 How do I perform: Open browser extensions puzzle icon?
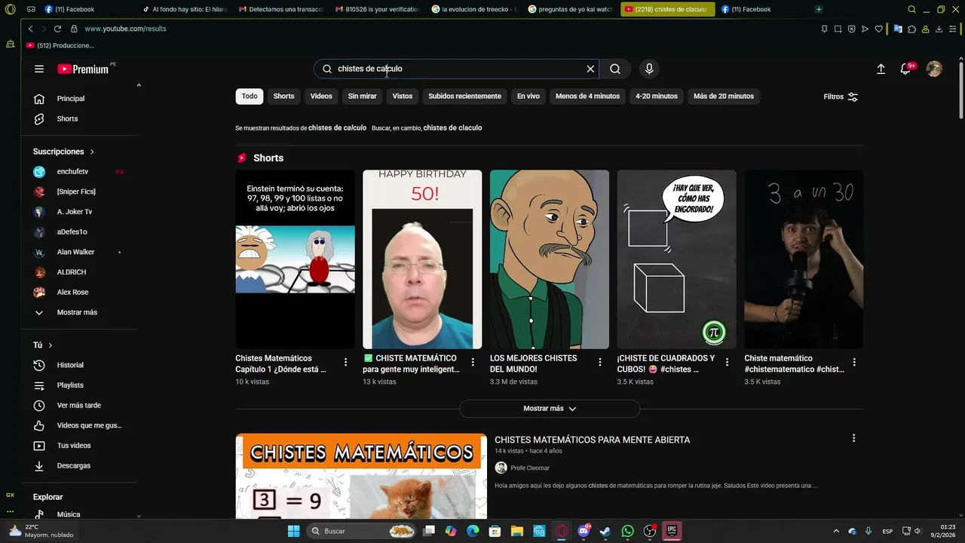tap(911, 29)
